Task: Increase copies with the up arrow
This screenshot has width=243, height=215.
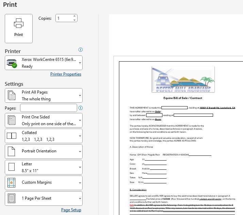Action: point(74,16)
